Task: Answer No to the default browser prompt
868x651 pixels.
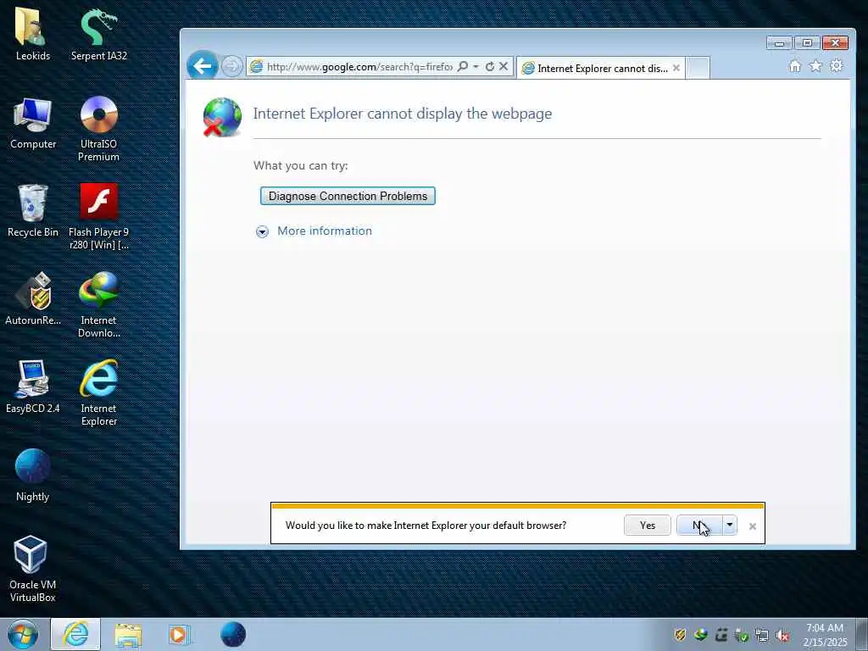Action: (699, 526)
